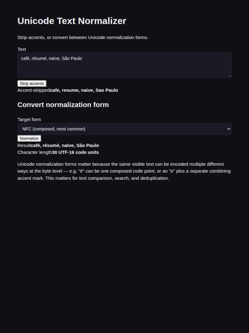Click the Normalize button
249x333 pixels.
tap(29, 138)
